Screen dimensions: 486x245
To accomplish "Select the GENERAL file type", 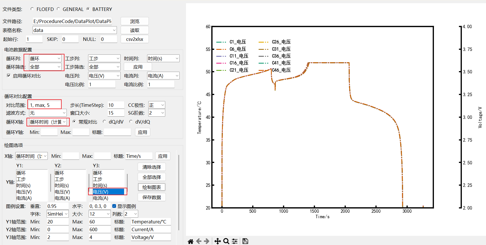I will pyautogui.click(x=58, y=9).
